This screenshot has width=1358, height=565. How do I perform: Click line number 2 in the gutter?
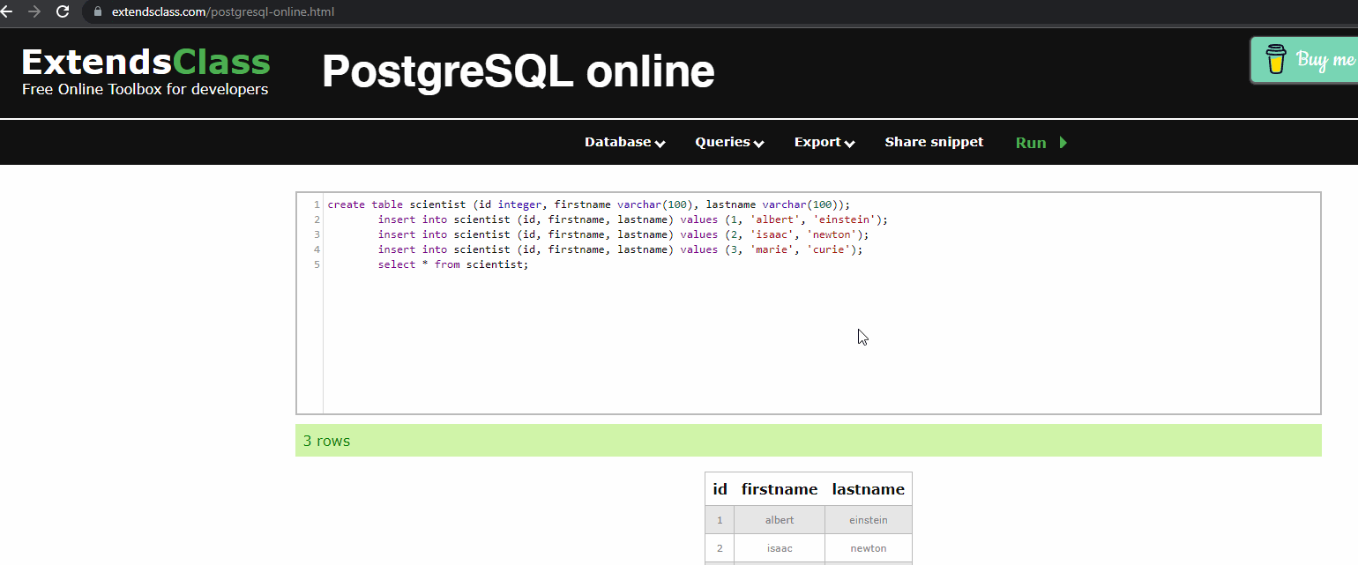pyautogui.click(x=317, y=219)
